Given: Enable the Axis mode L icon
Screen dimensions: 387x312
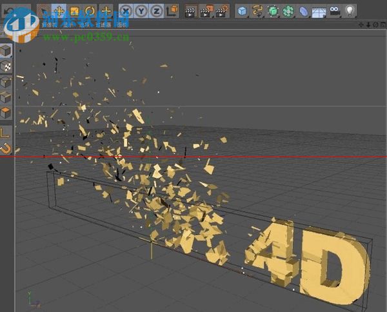Looking at the screenshot, I should coord(5,133).
